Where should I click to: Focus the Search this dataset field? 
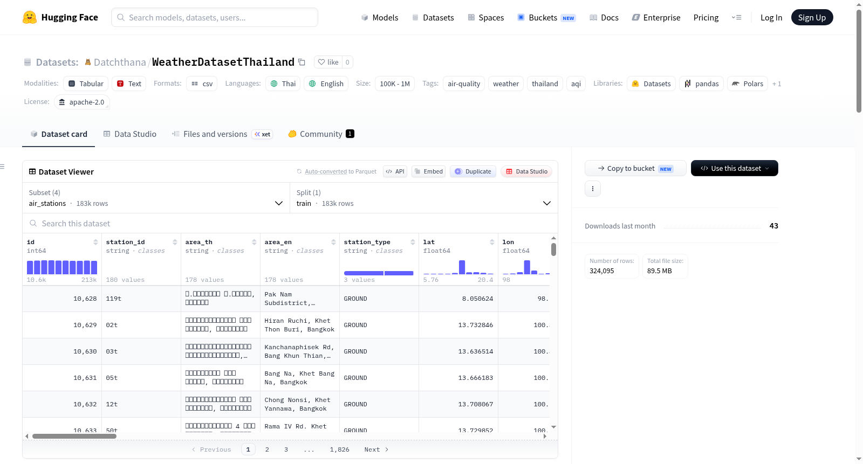(290, 223)
